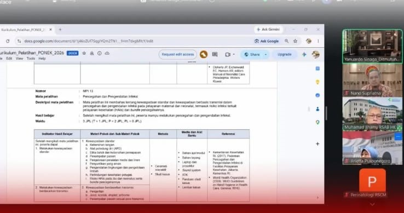The width and height of the screenshot is (404, 213).
Task: Expand the Meet camera dropdown arrow
Action: coord(234,54)
